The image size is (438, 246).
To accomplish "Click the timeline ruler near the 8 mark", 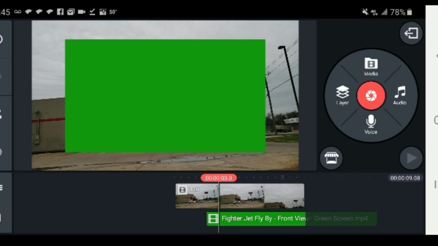I will click(x=282, y=178).
